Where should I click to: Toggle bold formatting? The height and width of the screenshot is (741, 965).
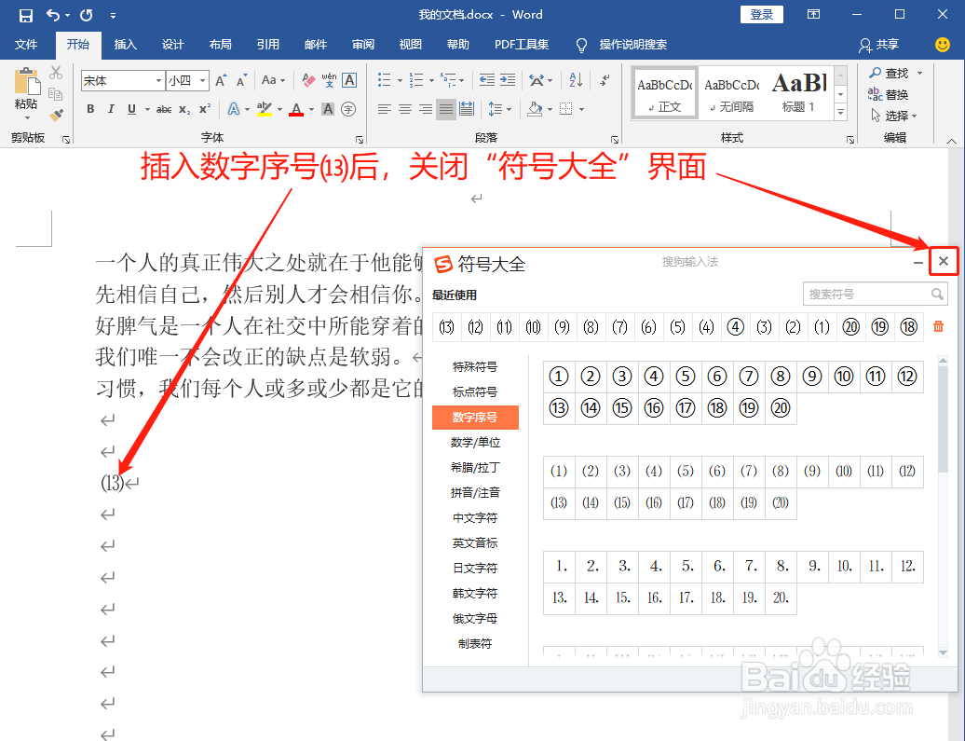(x=90, y=109)
